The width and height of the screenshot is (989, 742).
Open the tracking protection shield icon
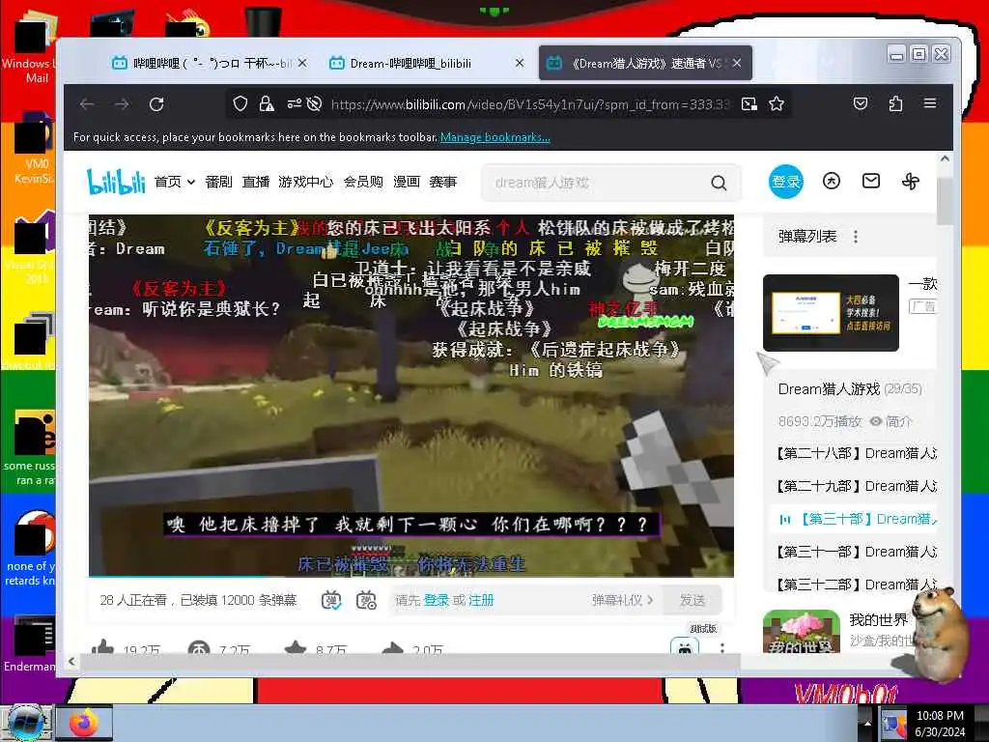[240, 104]
